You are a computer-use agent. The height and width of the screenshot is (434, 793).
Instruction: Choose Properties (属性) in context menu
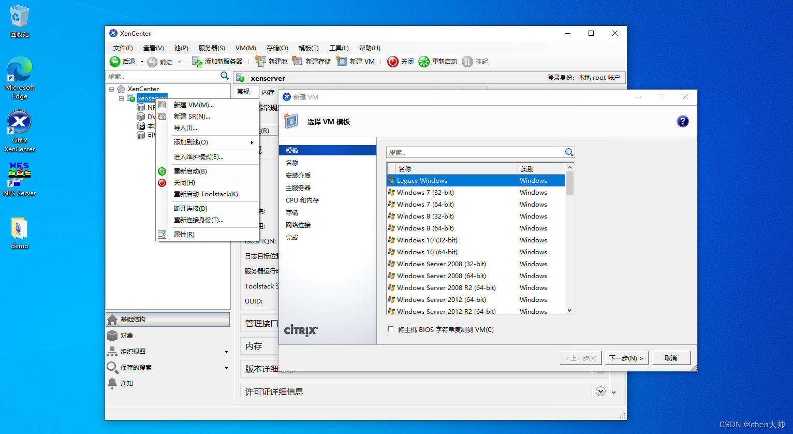click(x=207, y=235)
